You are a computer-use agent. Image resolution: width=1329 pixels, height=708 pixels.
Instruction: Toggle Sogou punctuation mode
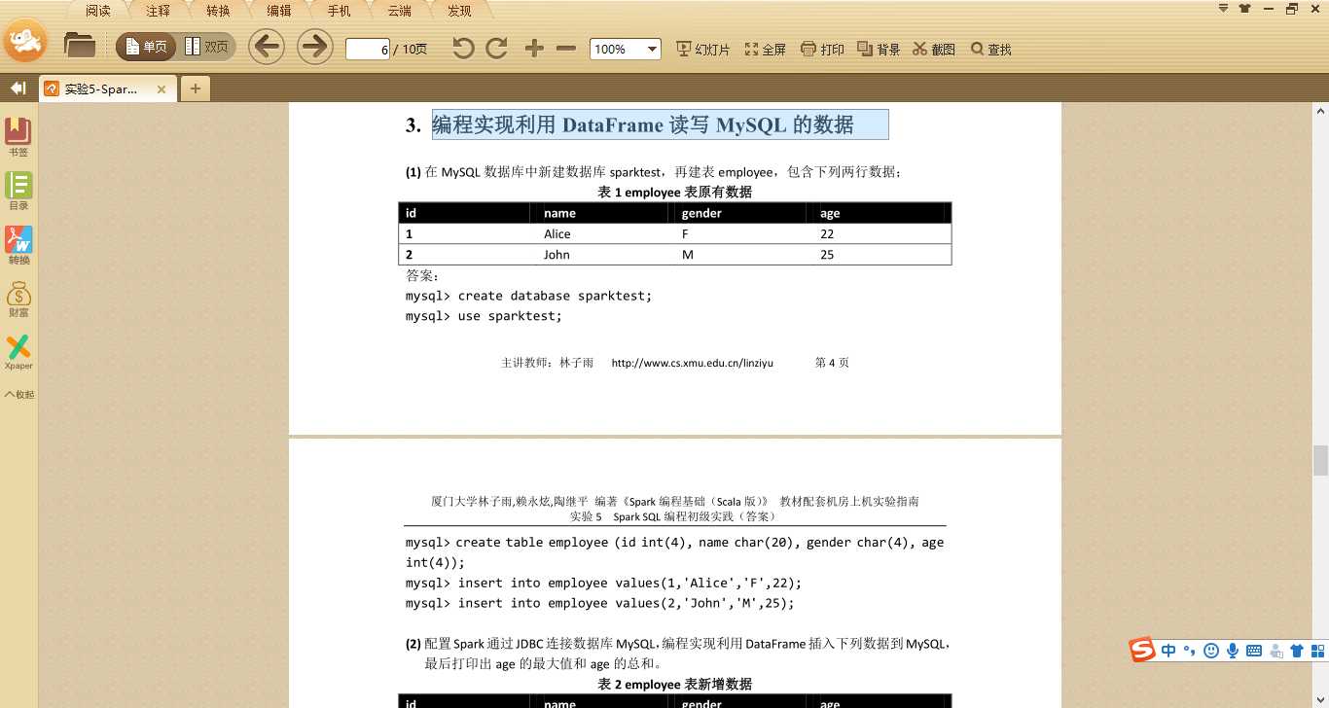(x=1189, y=651)
